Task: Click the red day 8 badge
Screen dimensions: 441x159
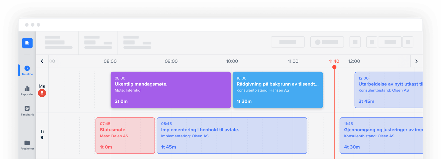Action: [42, 93]
